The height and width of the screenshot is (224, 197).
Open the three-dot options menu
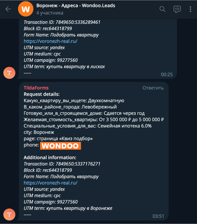190,9
